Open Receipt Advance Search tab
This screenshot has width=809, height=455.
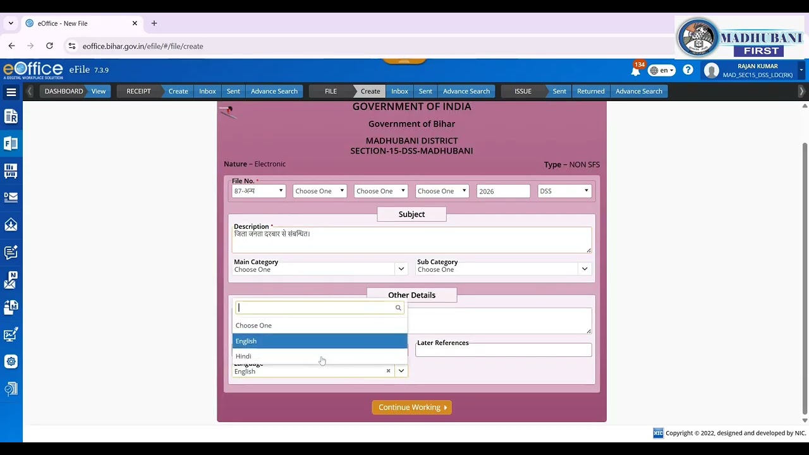pos(274,91)
